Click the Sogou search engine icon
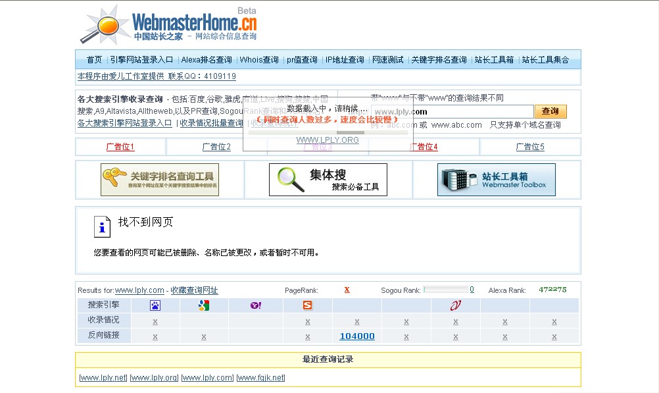 pos(308,305)
